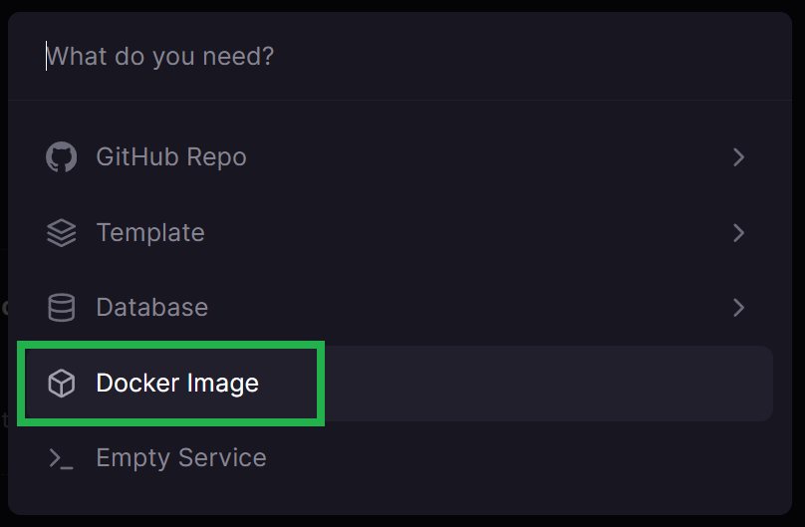Screen dimensions: 805x527
Task: Pick the Empty Service entry
Action: (x=396, y=458)
